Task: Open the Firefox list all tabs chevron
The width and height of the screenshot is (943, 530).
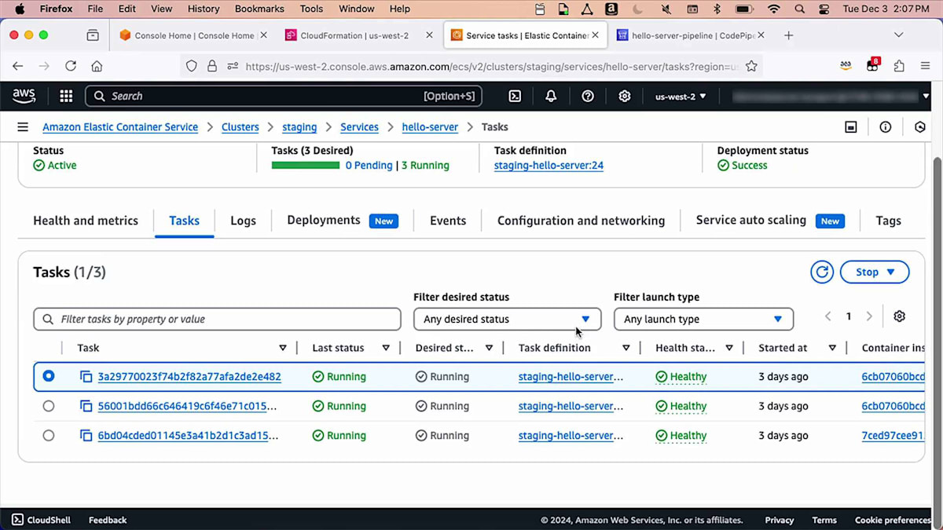Action: click(898, 35)
